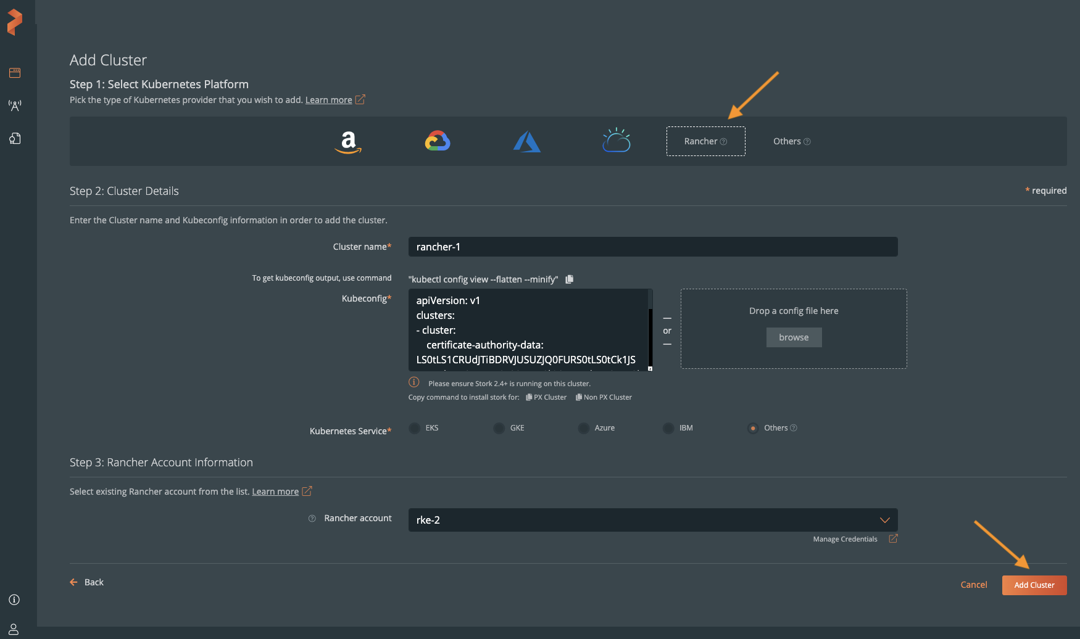Click into the Cluster name input field
The image size is (1080, 639).
coord(653,247)
